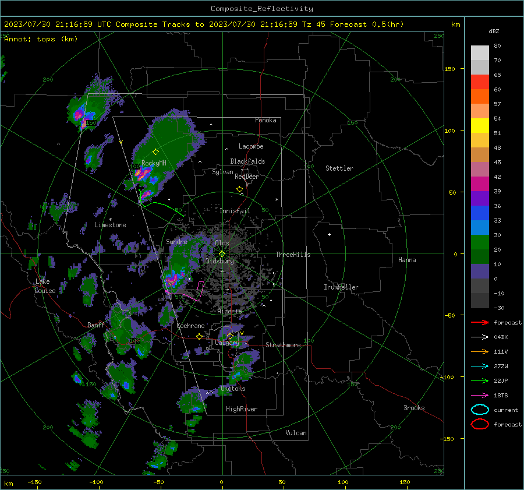
Task: Click the asterisk marker above Limestone
Action: (110, 220)
